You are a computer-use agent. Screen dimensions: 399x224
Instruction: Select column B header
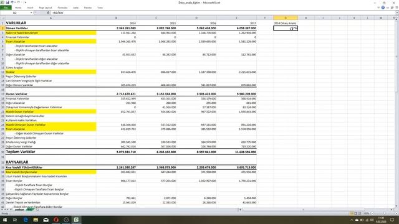tap(117, 18)
